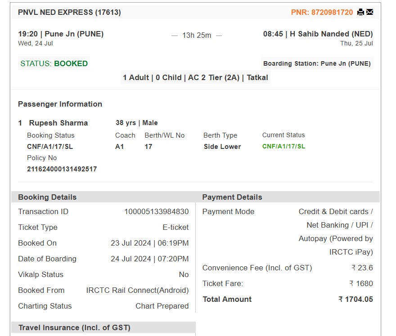Screen dimensions: 396x336
Task: Click the Chart Prepared charting status
Action: (162, 306)
